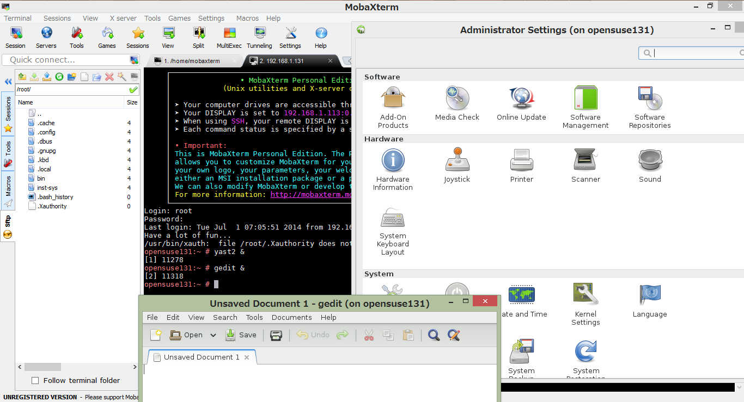Open the Servers toolbar icon
744x402 pixels.
click(46, 38)
